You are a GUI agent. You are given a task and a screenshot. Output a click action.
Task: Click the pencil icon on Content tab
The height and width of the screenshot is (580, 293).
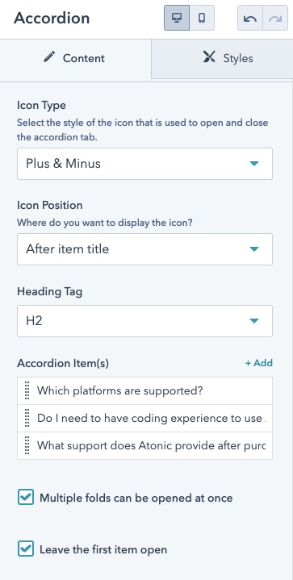coord(49,57)
